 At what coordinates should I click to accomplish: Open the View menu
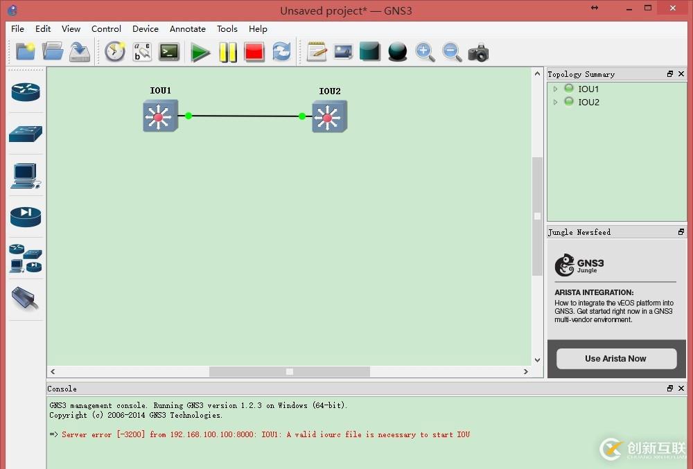pos(71,28)
